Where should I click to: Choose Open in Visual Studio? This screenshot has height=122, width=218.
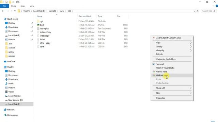(165, 68)
